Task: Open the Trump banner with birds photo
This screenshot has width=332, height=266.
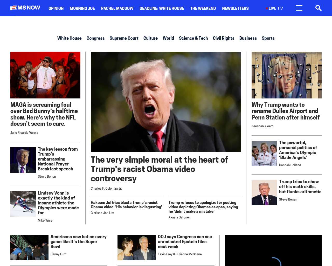Action: pos(287,75)
